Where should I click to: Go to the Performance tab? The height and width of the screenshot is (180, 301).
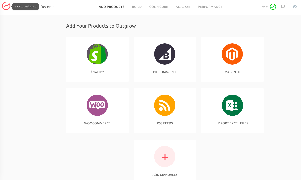[210, 7]
